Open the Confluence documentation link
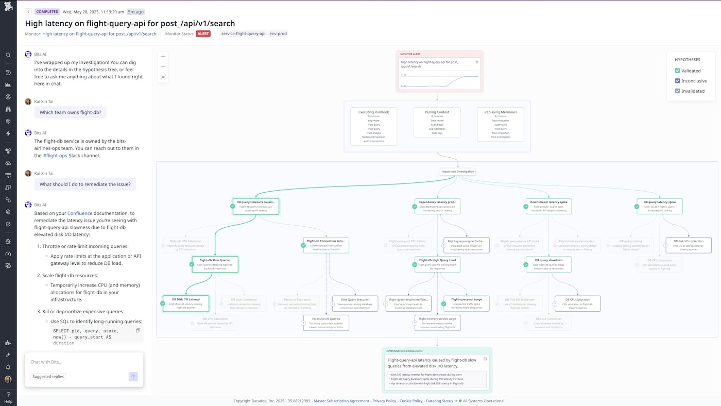Viewport: 721px width, 406px height. [80, 213]
